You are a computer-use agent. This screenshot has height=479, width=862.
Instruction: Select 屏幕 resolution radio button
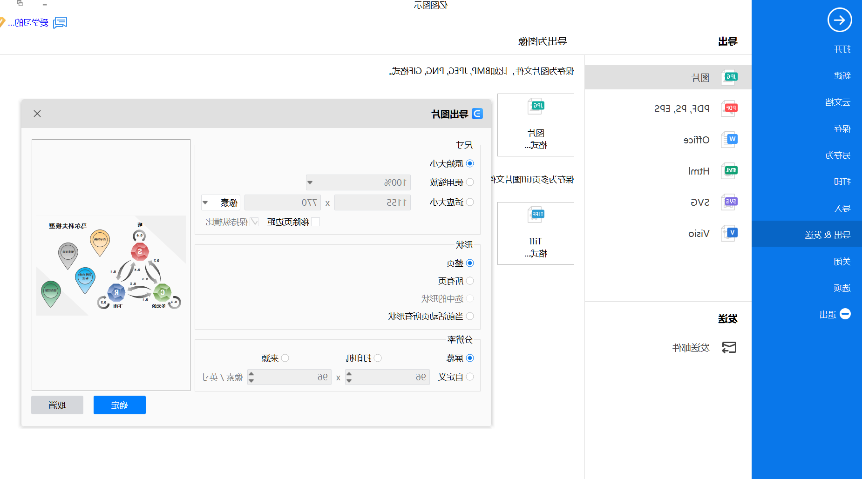click(470, 358)
